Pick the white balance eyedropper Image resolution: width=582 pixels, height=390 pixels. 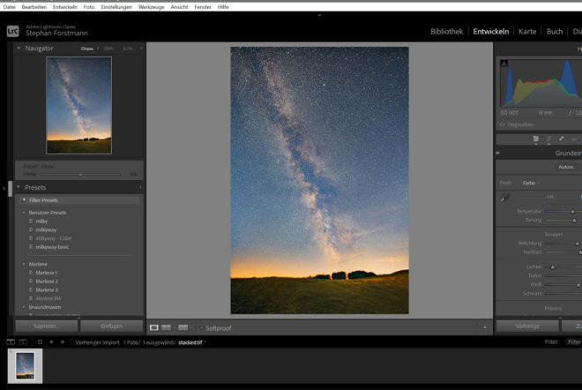(504, 198)
